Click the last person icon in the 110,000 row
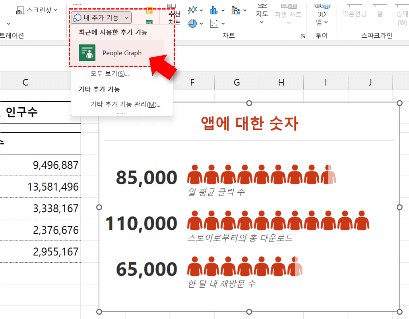Screen dimensions: 409x319 pyautogui.click(x=362, y=220)
